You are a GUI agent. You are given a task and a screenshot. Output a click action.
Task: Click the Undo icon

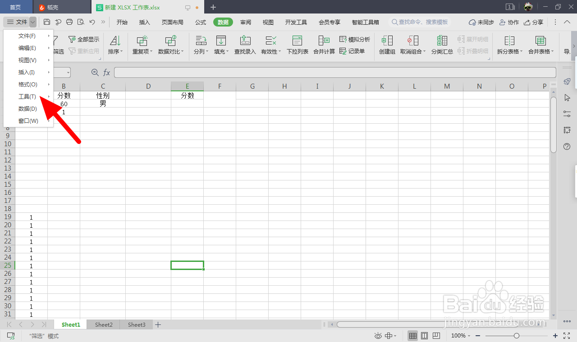click(x=92, y=22)
